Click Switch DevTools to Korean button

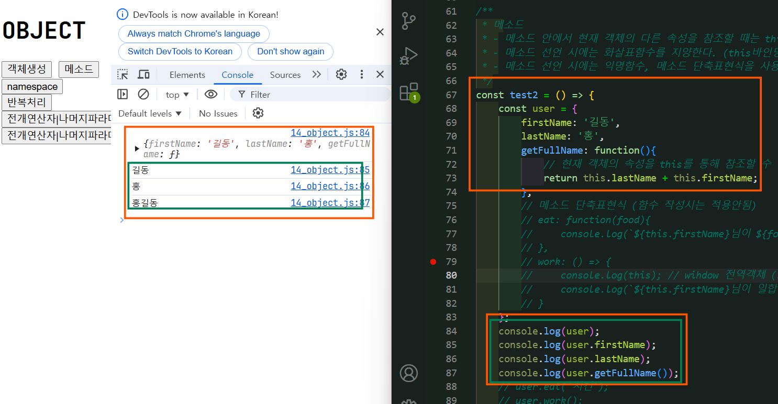tap(180, 51)
